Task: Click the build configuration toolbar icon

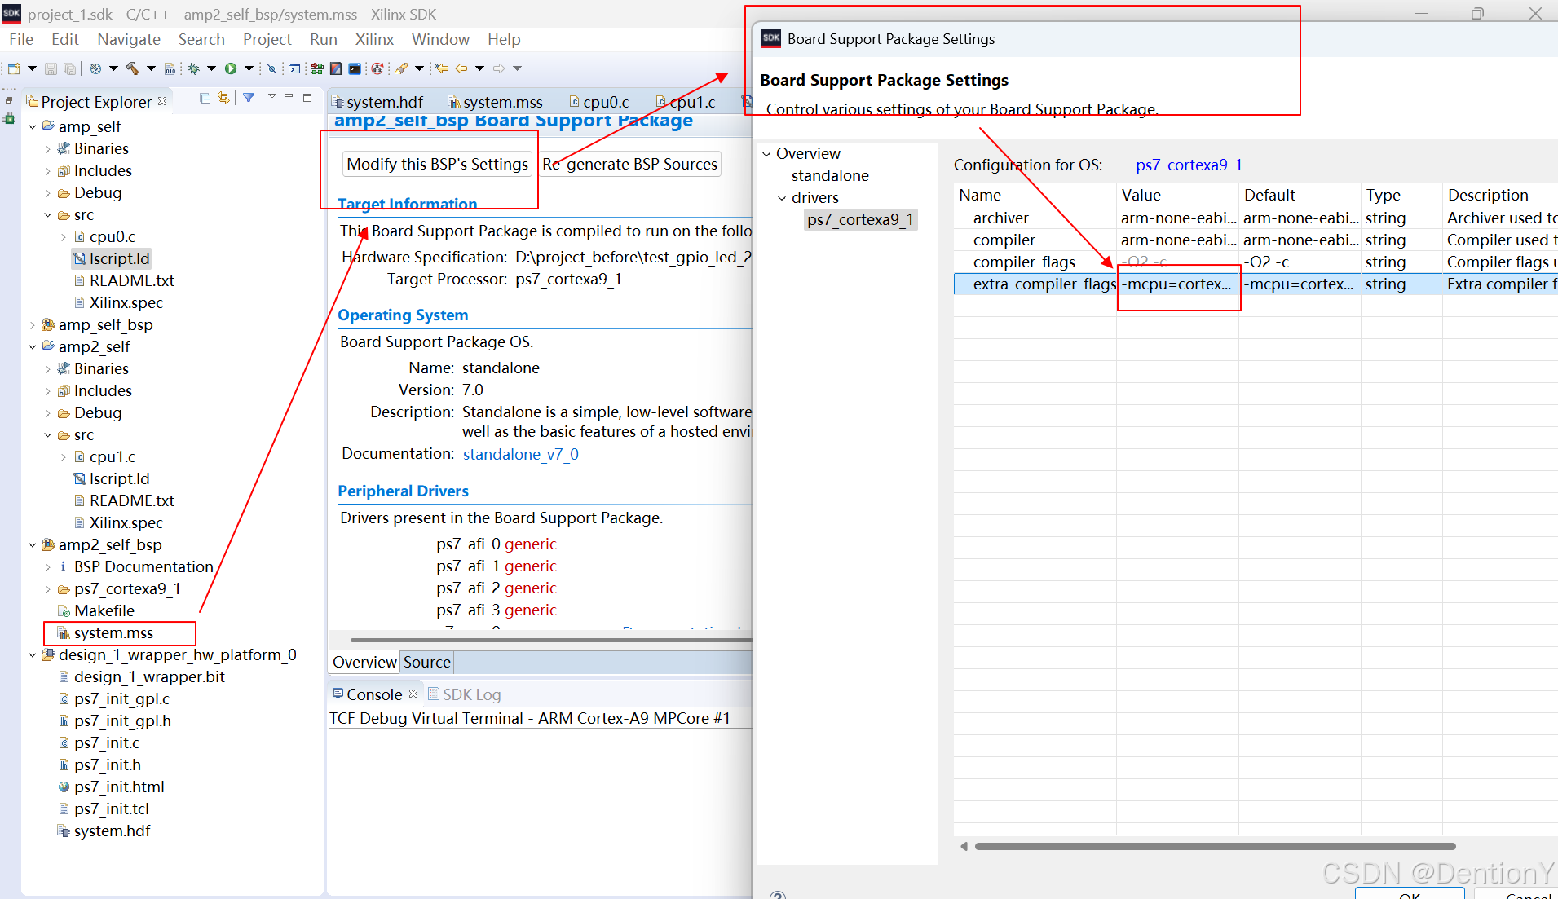Action: point(95,68)
